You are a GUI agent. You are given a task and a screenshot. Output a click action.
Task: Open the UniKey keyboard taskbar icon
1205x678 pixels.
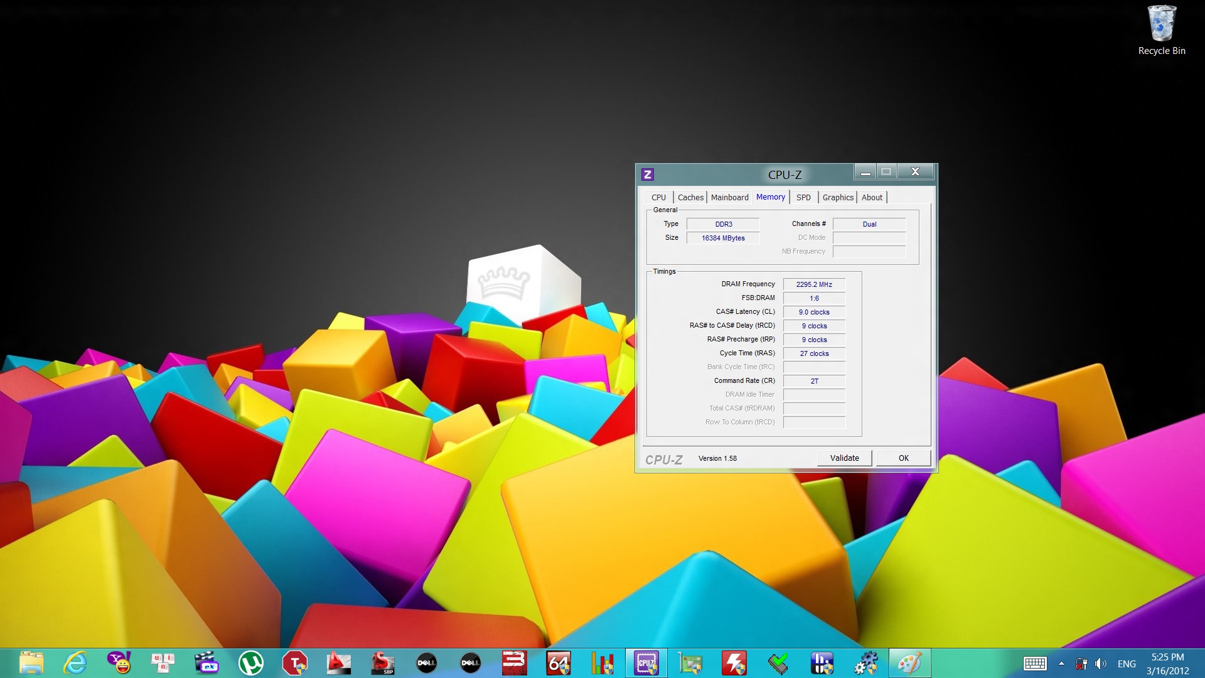(x=163, y=663)
